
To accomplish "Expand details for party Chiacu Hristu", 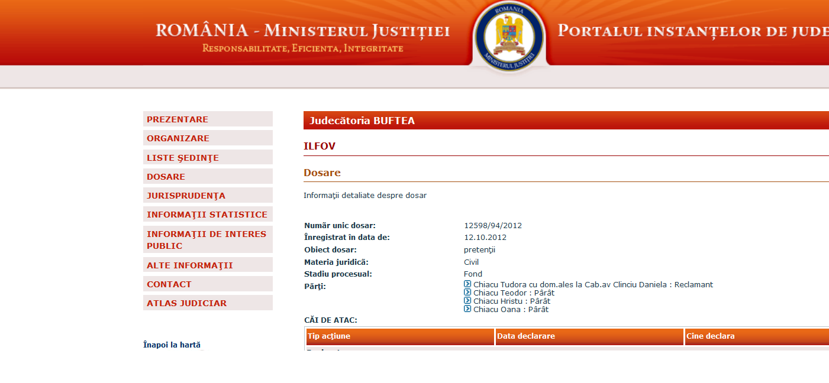I will coord(467,301).
